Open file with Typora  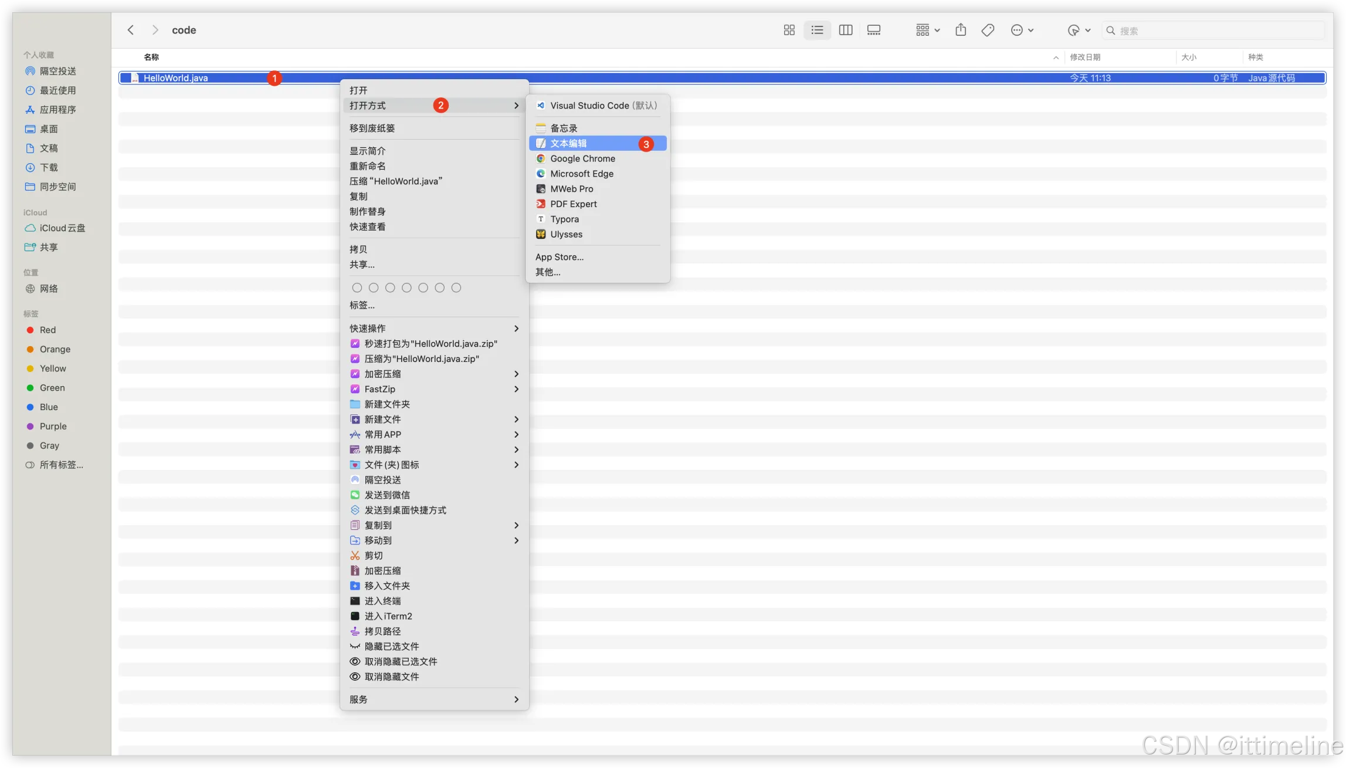coord(564,219)
